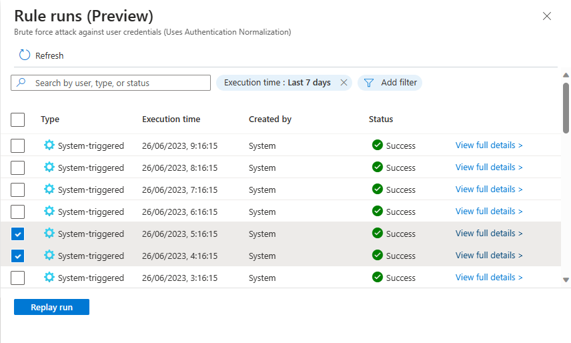Click the Success checkmark icon for 3:16:15 run
The width and height of the screenshot is (571, 343).
378,278
